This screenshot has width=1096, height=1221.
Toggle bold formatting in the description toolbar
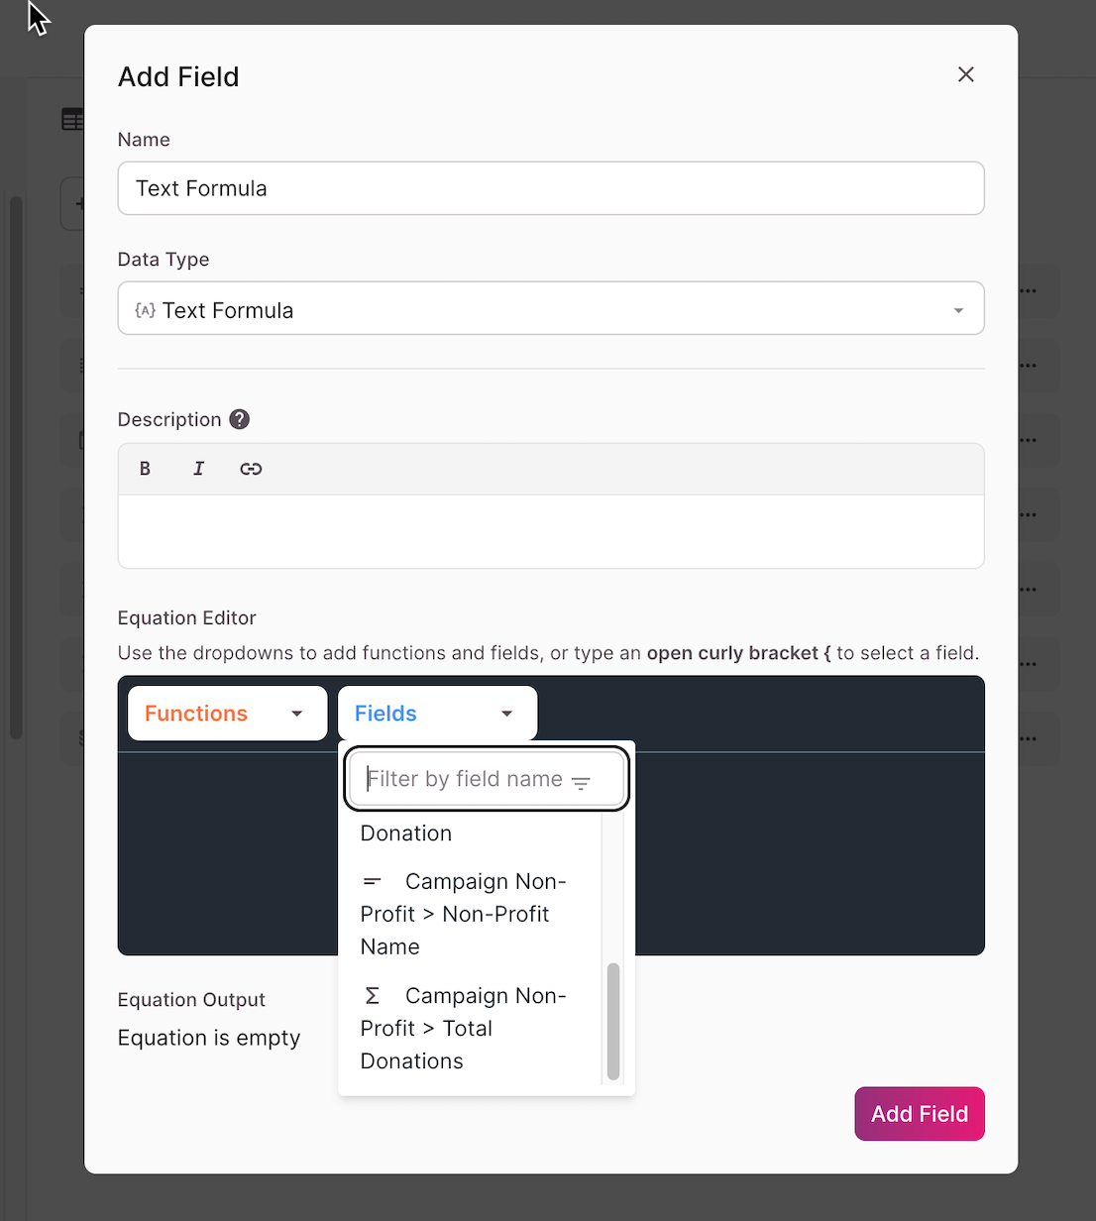point(145,468)
